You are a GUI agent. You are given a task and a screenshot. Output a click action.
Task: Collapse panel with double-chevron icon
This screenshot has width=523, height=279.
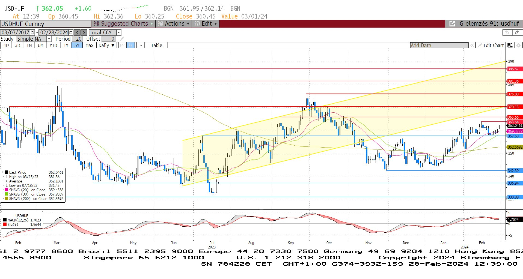coord(472,45)
